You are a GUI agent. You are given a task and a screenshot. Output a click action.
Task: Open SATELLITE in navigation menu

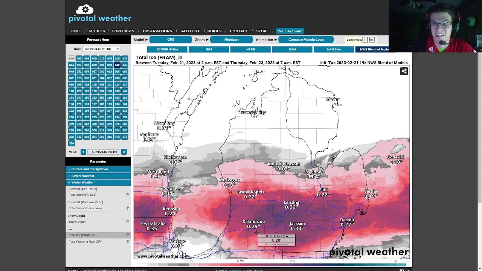coord(190,31)
